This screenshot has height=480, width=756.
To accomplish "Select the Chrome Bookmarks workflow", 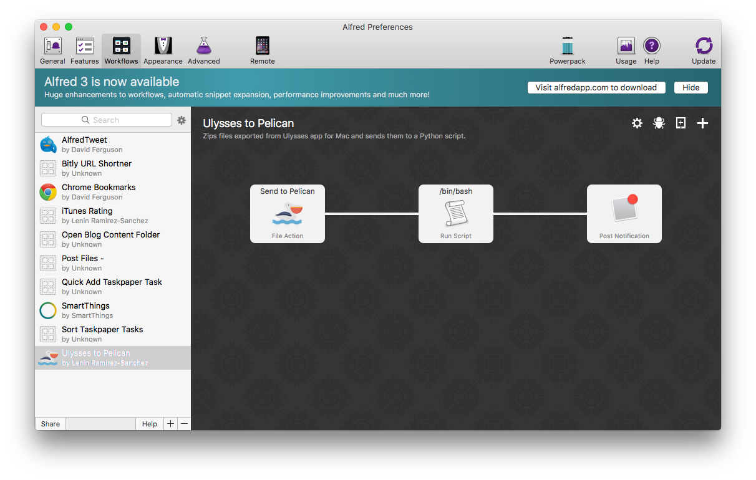I will [x=113, y=192].
